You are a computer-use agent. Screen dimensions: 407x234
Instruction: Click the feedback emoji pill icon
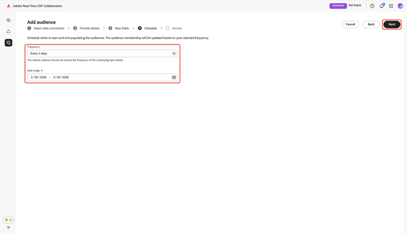click(9, 220)
